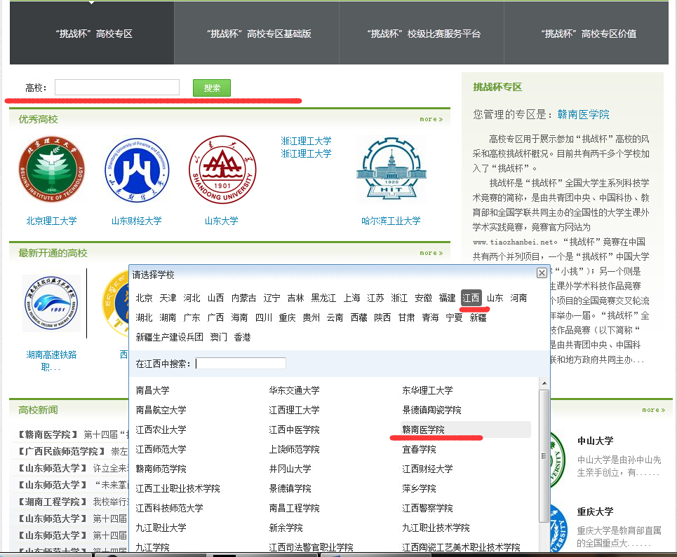677x557 pixels.
Task: Select 香港 region in school dialog
Action: coord(242,337)
